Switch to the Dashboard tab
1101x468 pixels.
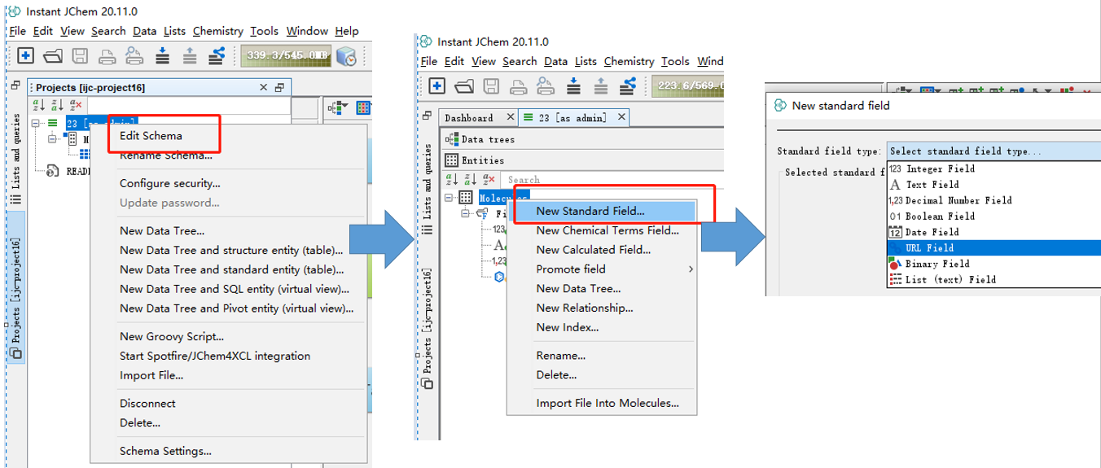[469, 118]
